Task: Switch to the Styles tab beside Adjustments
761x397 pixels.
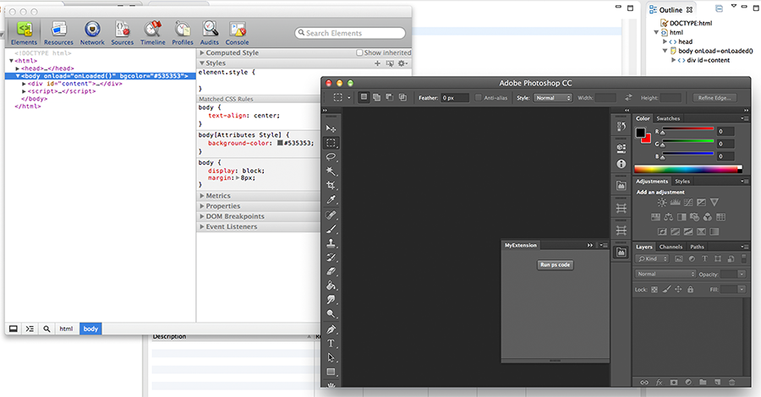Action: click(x=682, y=182)
